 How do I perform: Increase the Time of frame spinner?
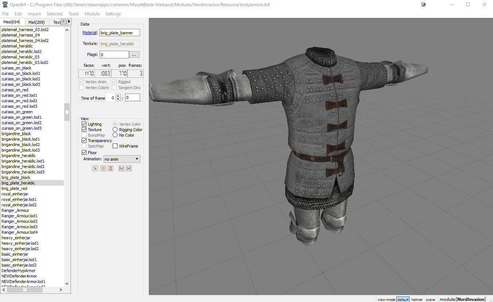[118, 96]
